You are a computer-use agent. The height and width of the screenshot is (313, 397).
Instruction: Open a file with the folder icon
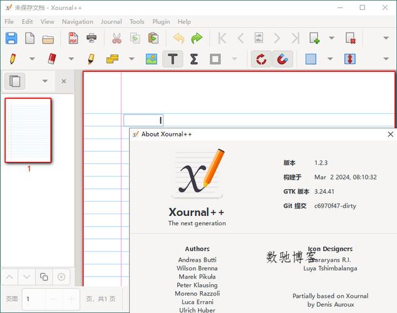pyautogui.click(x=48, y=39)
